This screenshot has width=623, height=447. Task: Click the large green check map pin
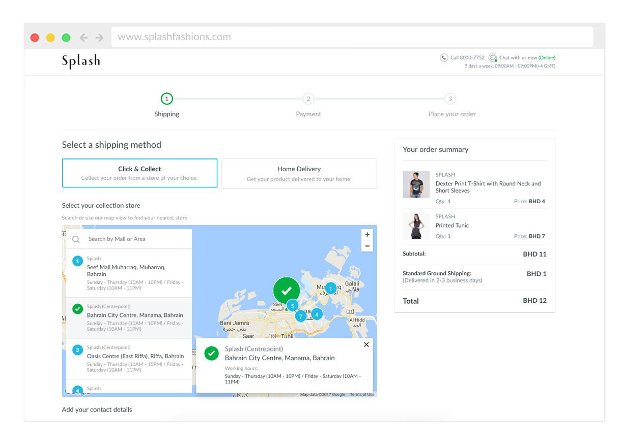pos(287,291)
